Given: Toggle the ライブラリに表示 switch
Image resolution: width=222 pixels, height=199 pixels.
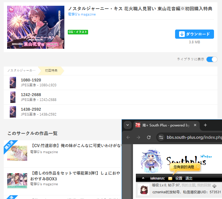Looking at the screenshot, I should [x=212, y=59].
